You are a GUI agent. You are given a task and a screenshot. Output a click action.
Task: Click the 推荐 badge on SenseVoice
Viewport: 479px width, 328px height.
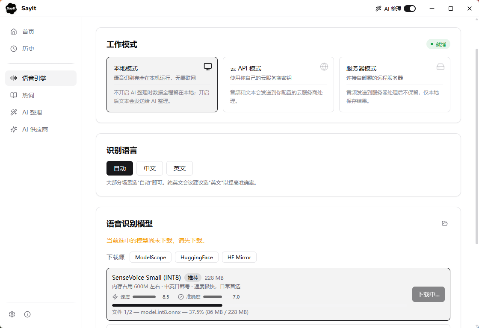193,278
